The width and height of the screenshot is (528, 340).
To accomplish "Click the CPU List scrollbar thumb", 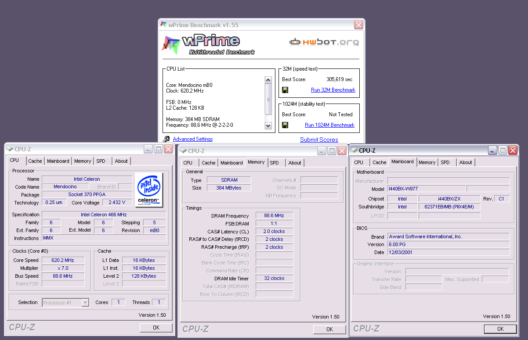I will 268,99.
